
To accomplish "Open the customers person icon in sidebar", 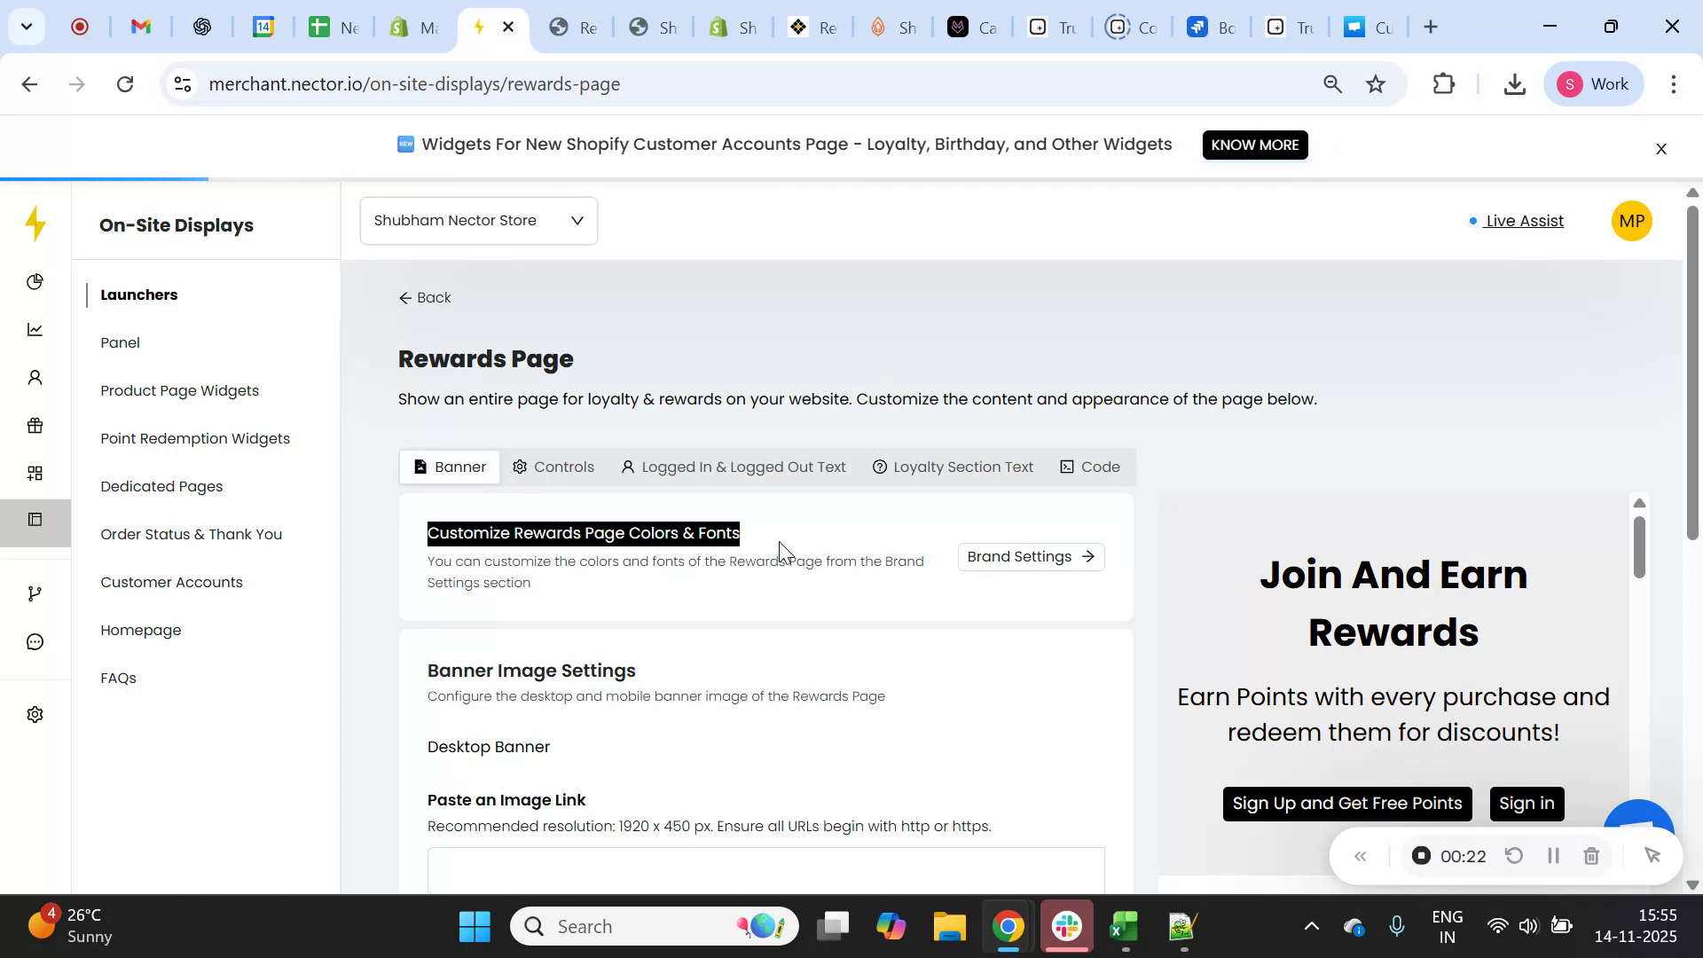I will pyautogui.click(x=35, y=377).
